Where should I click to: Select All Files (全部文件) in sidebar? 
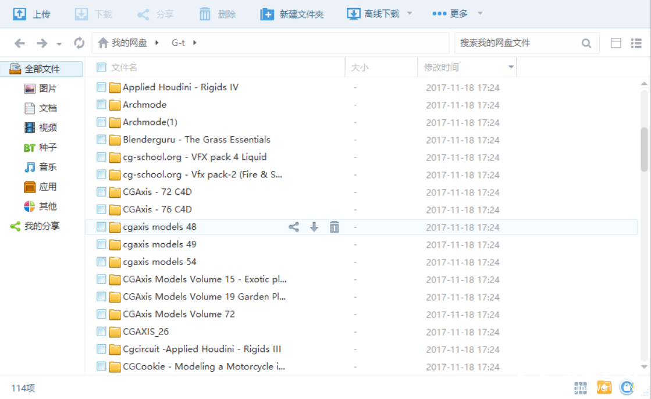click(x=41, y=69)
